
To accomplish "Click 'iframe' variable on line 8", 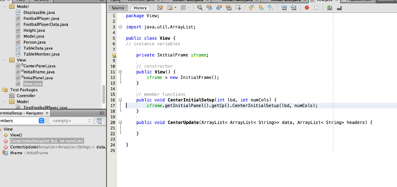I will click(x=198, y=55).
